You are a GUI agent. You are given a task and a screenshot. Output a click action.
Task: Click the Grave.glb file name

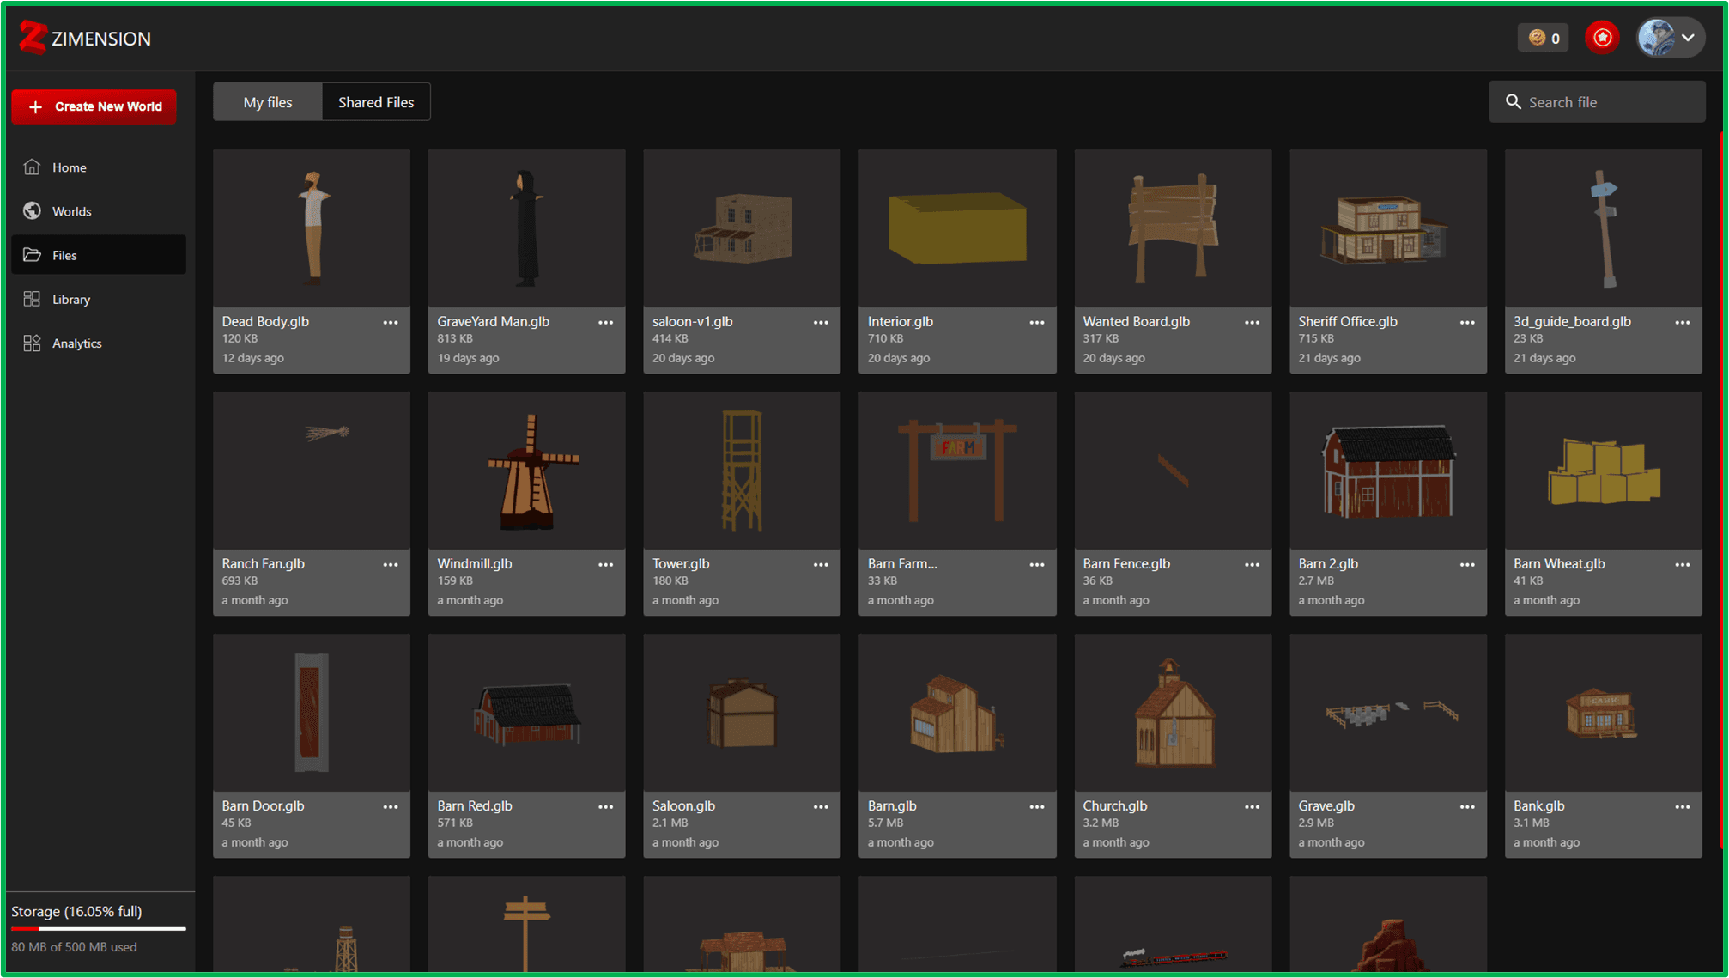pyautogui.click(x=1326, y=805)
